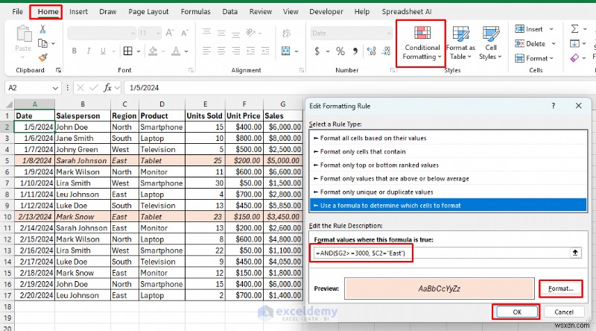This screenshot has width=596, height=331.
Task: Switch to the Page Layout tab
Action: point(148,12)
